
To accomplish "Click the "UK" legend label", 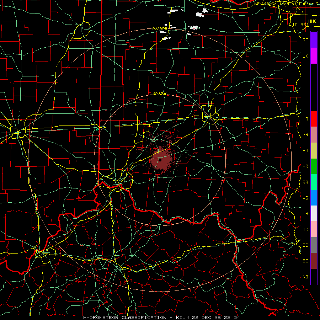I will 305,56.
